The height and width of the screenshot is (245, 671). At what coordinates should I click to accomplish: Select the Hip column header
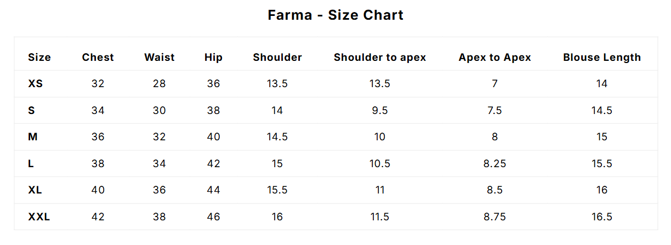tap(213, 57)
